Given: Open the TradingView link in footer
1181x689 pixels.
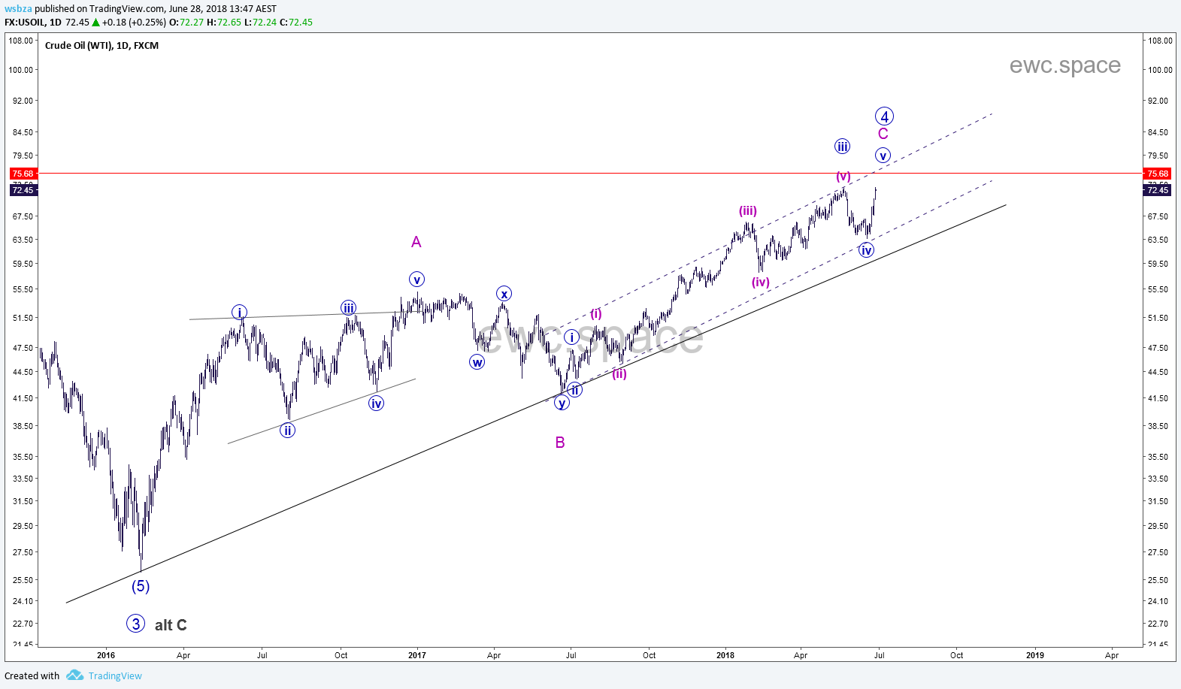Looking at the screenshot, I should coord(115,675).
